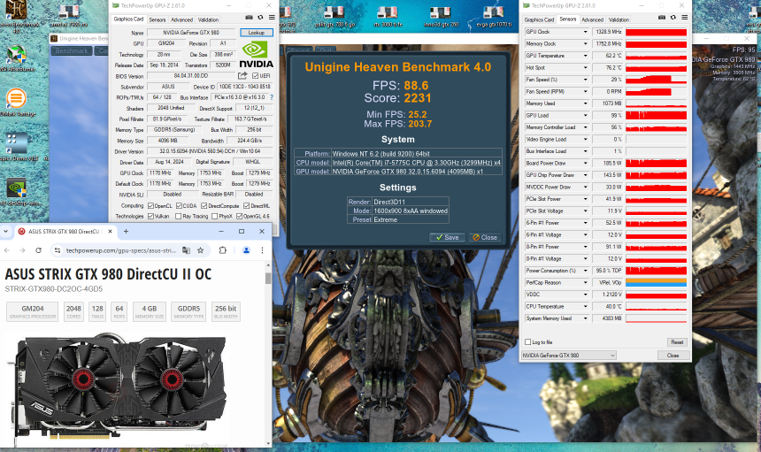This screenshot has height=452, width=761.
Task: Toggle the Vulkan checkbox
Action: [151, 217]
